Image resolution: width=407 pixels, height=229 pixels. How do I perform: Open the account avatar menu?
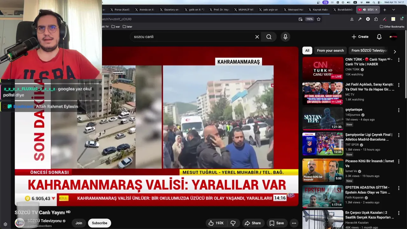(393, 37)
